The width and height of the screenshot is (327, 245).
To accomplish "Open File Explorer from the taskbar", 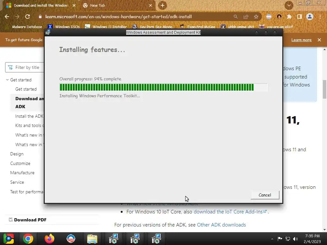I will (x=92, y=239).
